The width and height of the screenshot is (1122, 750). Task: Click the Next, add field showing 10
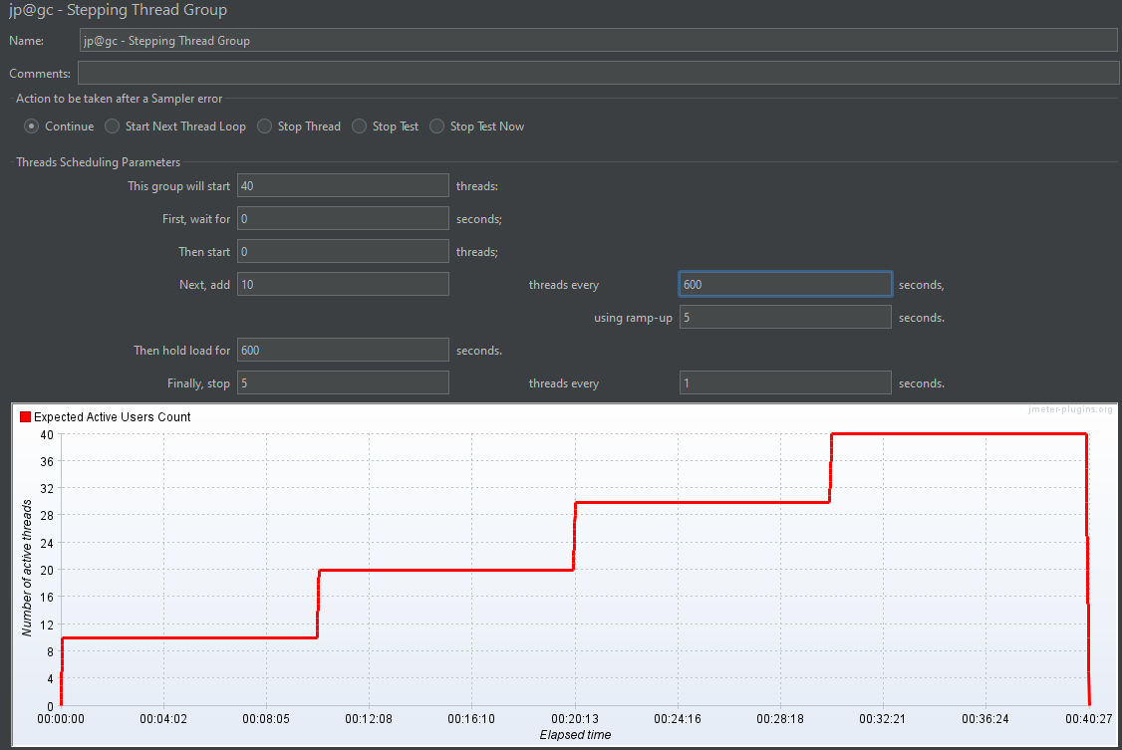tap(343, 284)
